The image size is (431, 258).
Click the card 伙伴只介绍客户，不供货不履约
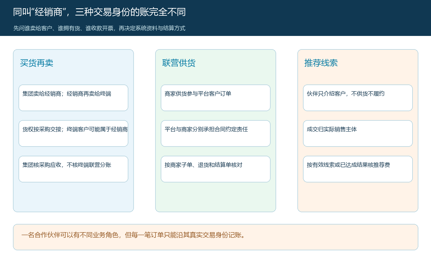click(x=358, y=98)
